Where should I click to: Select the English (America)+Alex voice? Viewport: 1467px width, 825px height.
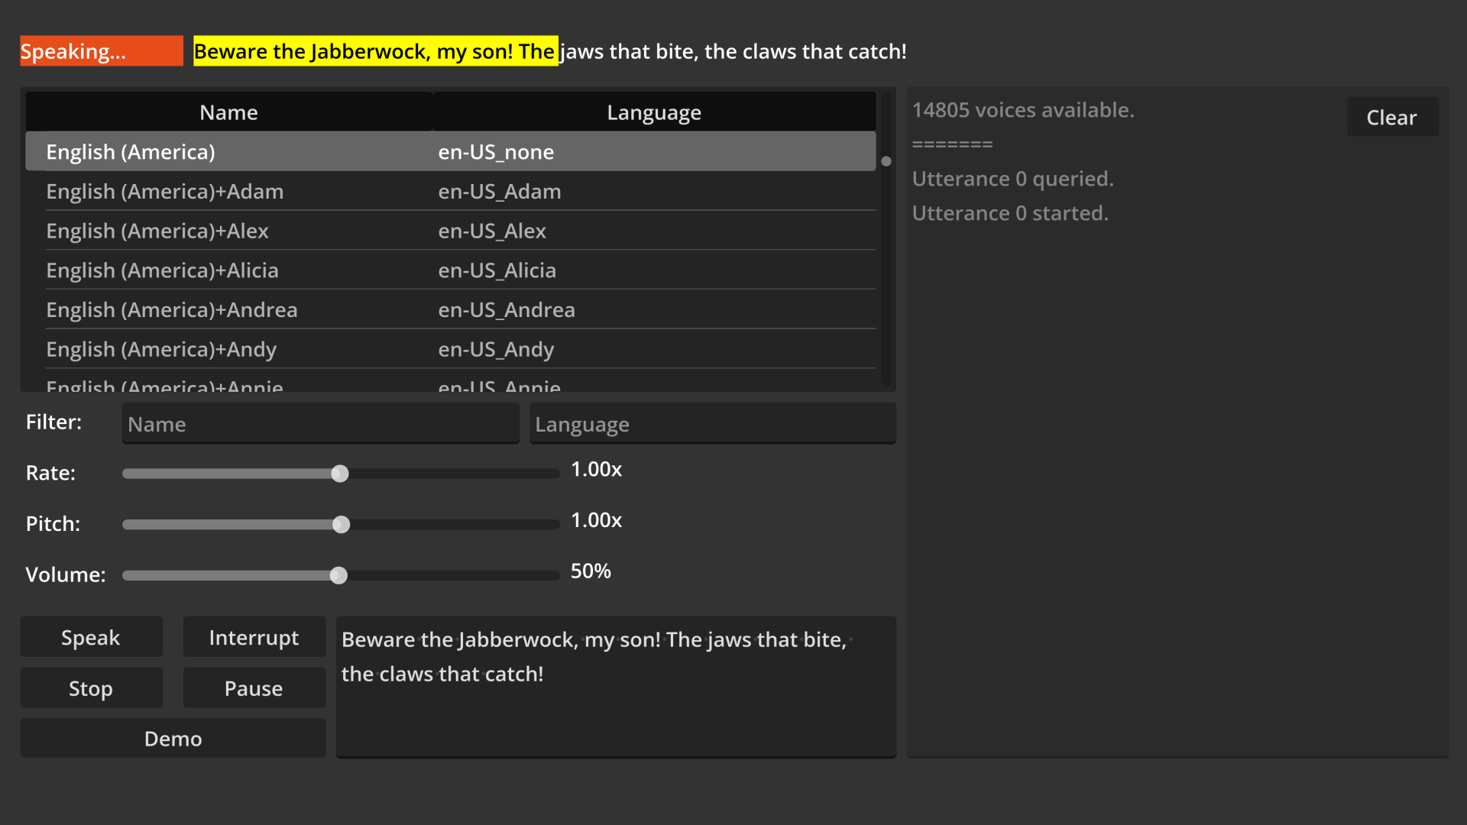coord(157,231)
